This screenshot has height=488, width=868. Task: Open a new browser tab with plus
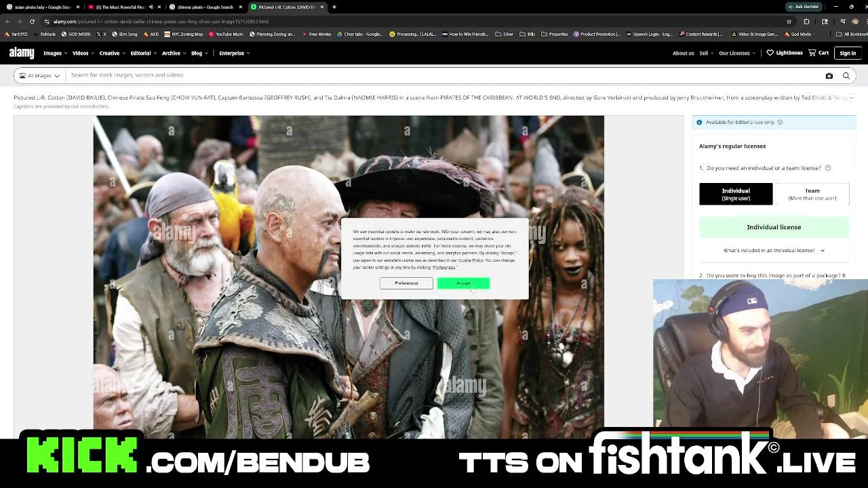[x=334, y=7]
